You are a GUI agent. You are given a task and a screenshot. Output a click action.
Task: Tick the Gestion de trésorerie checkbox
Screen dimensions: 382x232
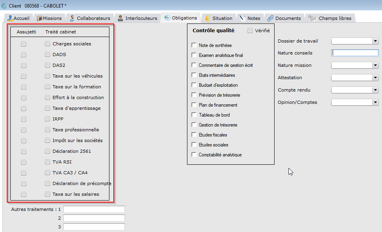pos(194,125)
